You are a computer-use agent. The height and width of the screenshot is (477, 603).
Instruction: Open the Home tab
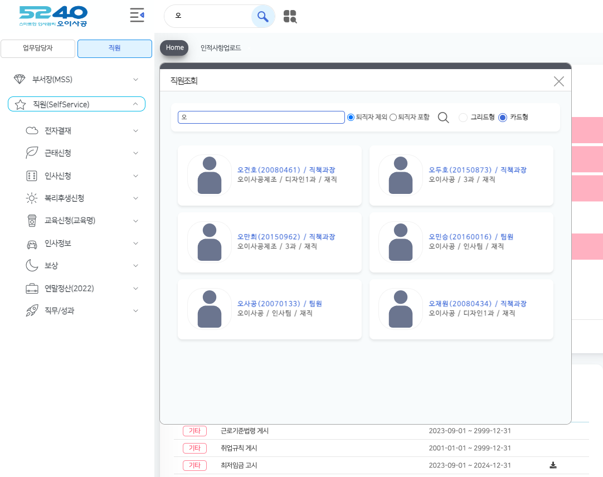pyautogui.click(x=174, y=48)
